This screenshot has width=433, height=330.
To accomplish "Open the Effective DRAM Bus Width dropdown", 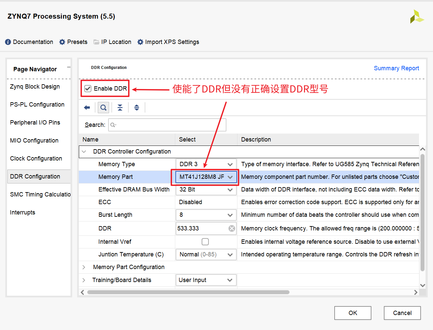I will click(206, 189).
